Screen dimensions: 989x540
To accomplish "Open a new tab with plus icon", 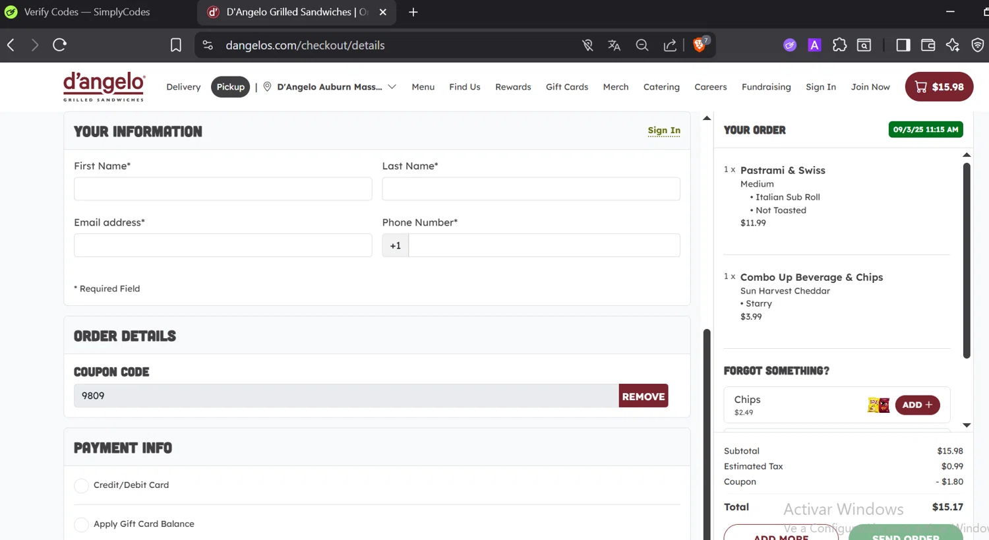I will pyautogui.click(x=413, y=12).
